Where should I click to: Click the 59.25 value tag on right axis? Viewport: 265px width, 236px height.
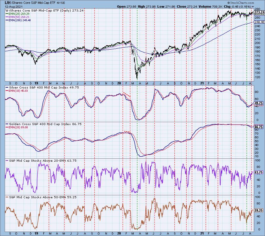tap(259, 210)
